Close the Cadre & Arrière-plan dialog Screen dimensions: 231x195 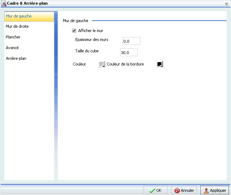tap(226, 4)
